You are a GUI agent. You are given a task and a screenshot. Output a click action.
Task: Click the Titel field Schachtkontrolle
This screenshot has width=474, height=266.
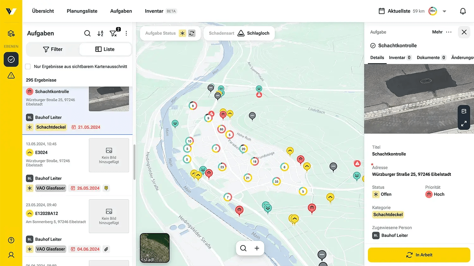click(x=389, y=154)
